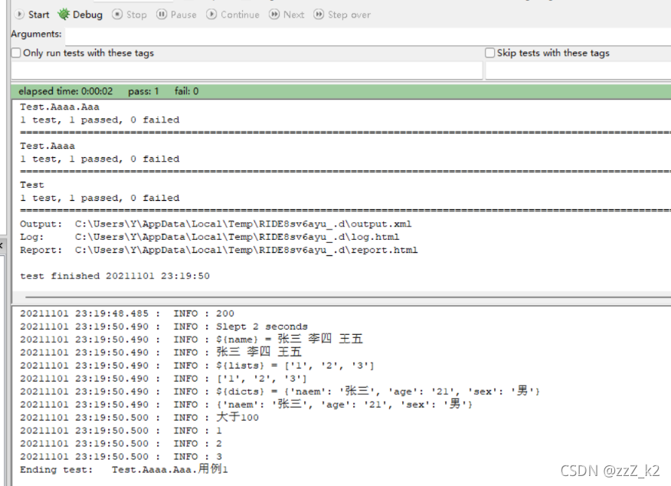
Task: Click the Output path output.xml line
Action: pos(216,224)
